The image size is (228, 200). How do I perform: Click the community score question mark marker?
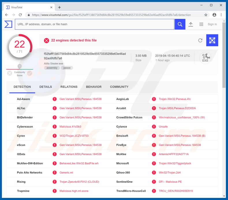pos(20,66)
